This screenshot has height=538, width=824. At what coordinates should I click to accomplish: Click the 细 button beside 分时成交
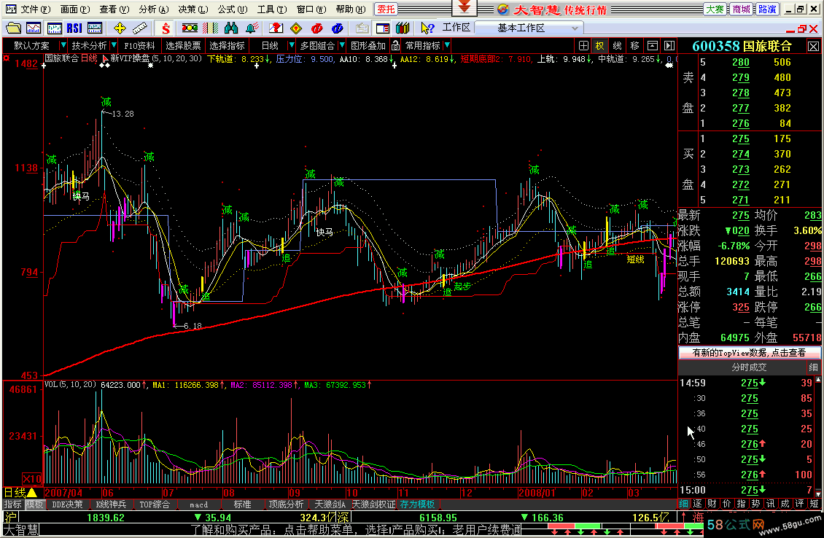pos(813,367)
